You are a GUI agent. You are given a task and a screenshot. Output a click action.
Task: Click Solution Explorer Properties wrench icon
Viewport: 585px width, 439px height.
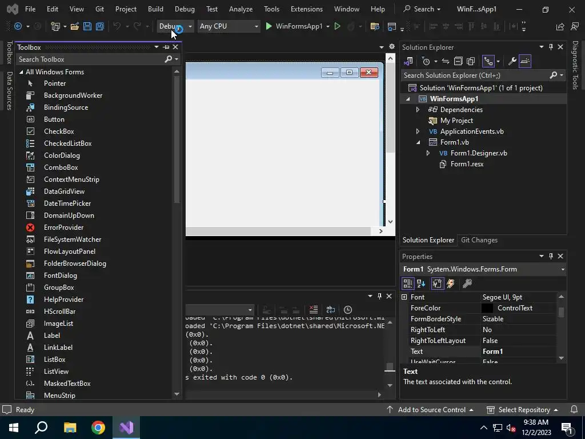512,61
